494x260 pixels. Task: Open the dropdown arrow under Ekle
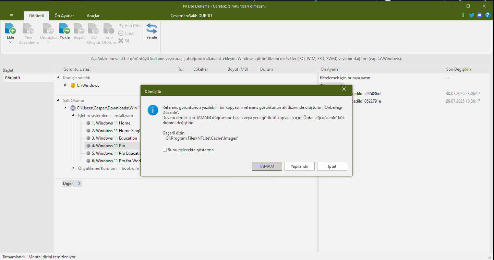[10, 42]
